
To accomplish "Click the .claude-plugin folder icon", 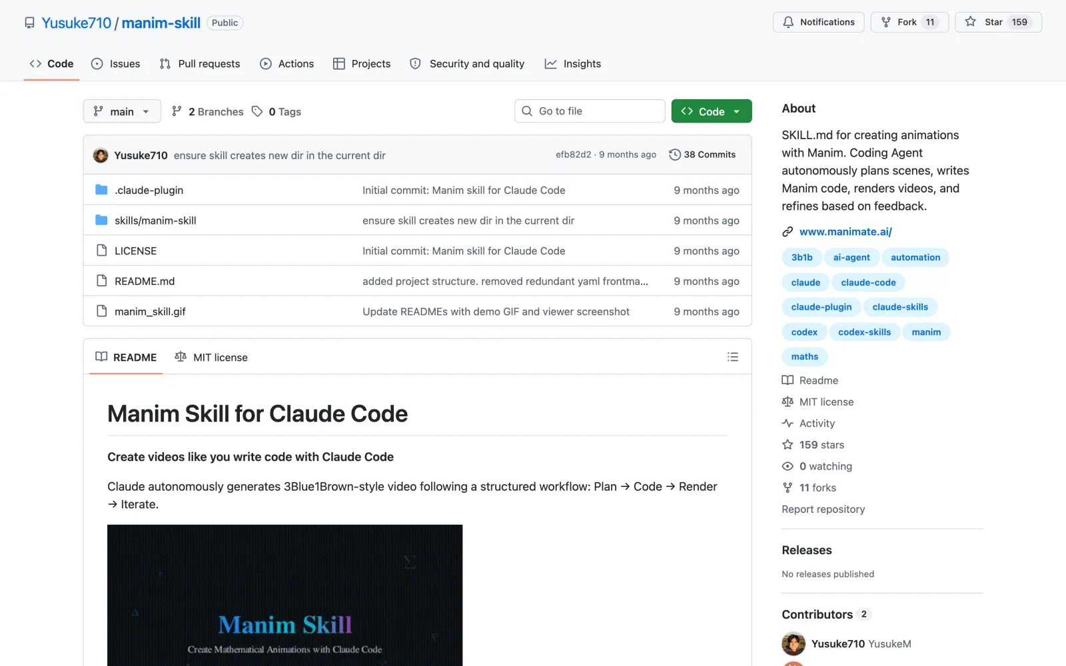I will [101, 190].
